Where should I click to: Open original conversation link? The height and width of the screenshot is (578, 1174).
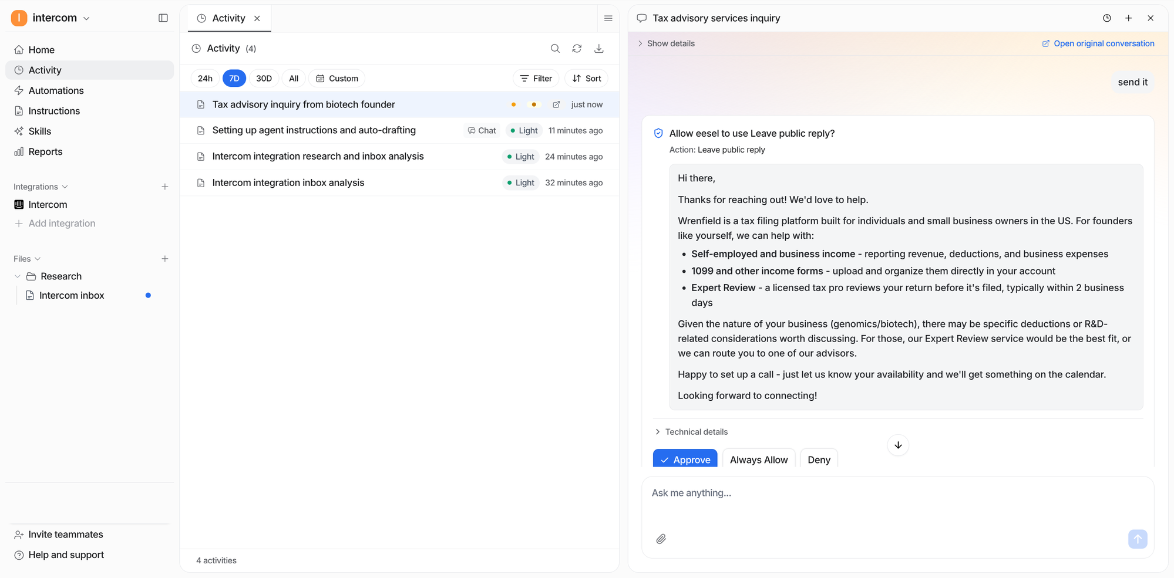coord(1098,43)
